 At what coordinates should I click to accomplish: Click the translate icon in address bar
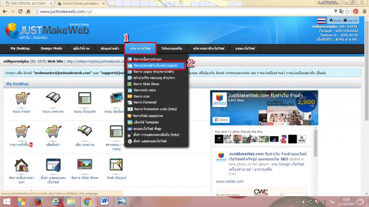click(x=341, y=11)
